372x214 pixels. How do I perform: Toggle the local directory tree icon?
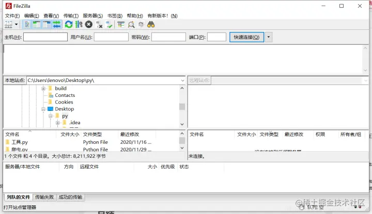coord(37,24)
